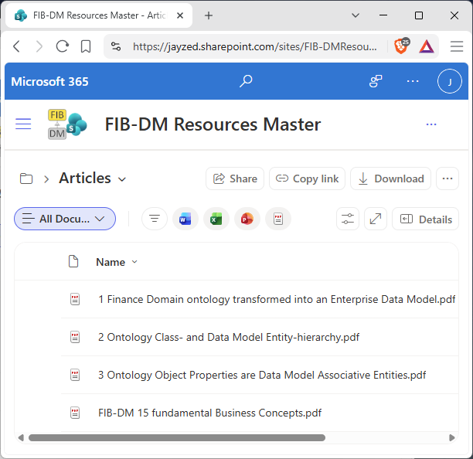Click the Copy link button
Viewport: 473px width, 459px height.
(x=307, y=178)
